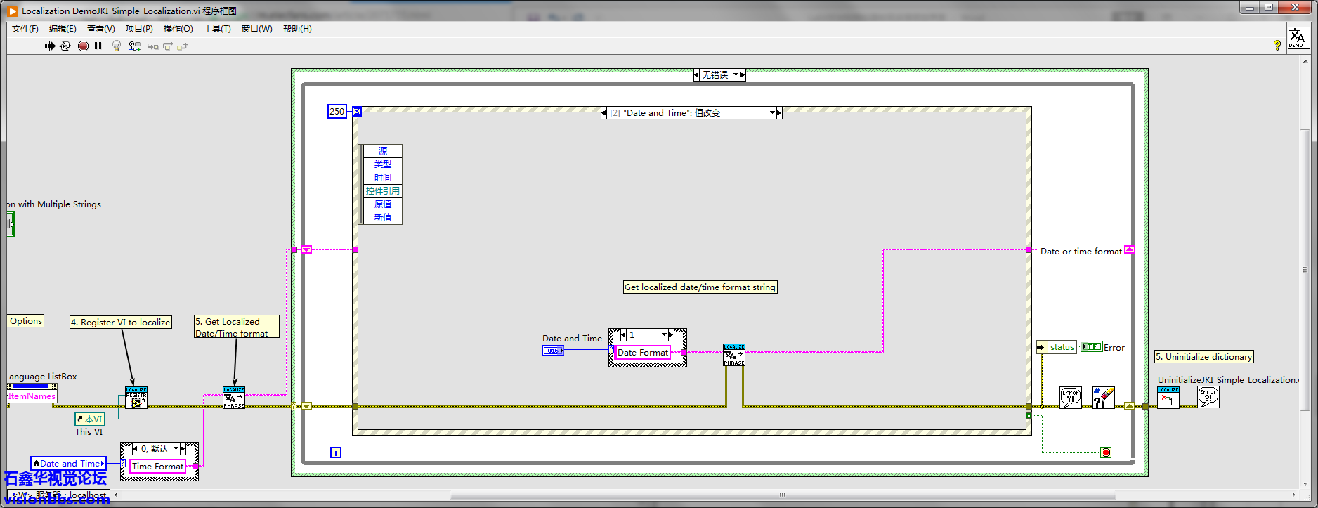Go to next case in Date Format selector
Viewport: 1318px width, 508px height.
click(671, 335)
